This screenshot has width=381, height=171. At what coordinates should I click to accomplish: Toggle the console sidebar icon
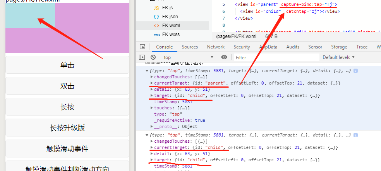(142, 57)
